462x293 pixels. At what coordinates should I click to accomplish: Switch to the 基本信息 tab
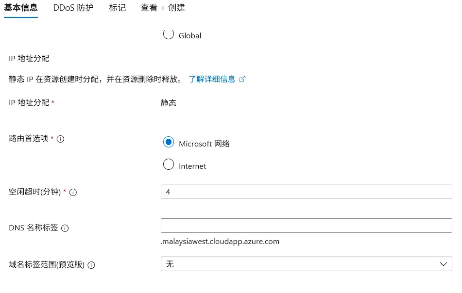[x=20, y=8]
